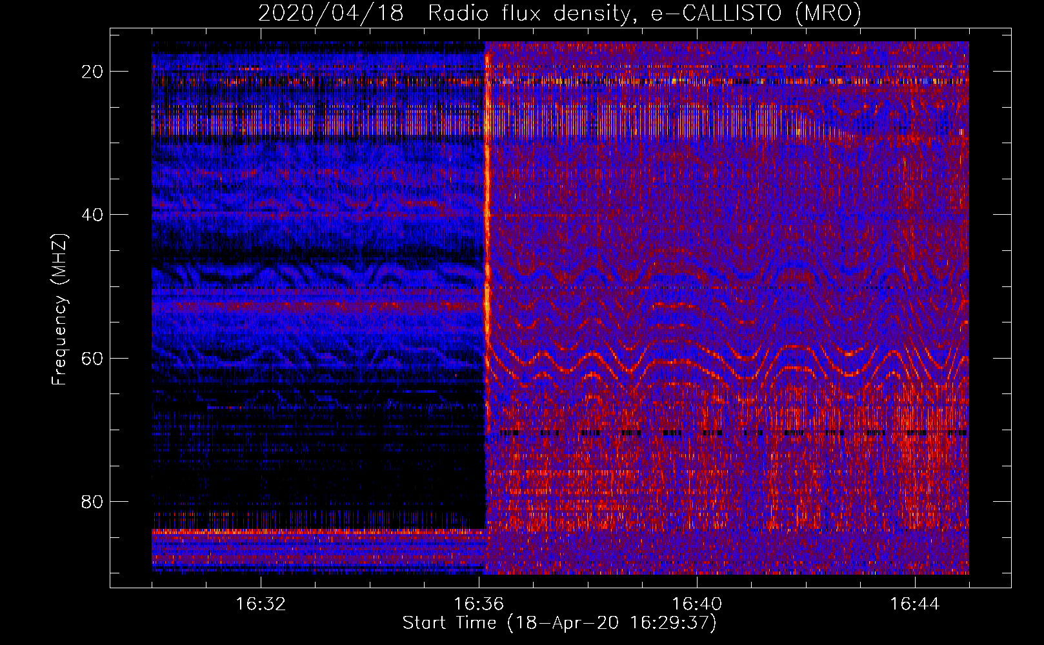Click the 'Start Time (18-Apr-20 16:29:37)' label

coord(559,623)
